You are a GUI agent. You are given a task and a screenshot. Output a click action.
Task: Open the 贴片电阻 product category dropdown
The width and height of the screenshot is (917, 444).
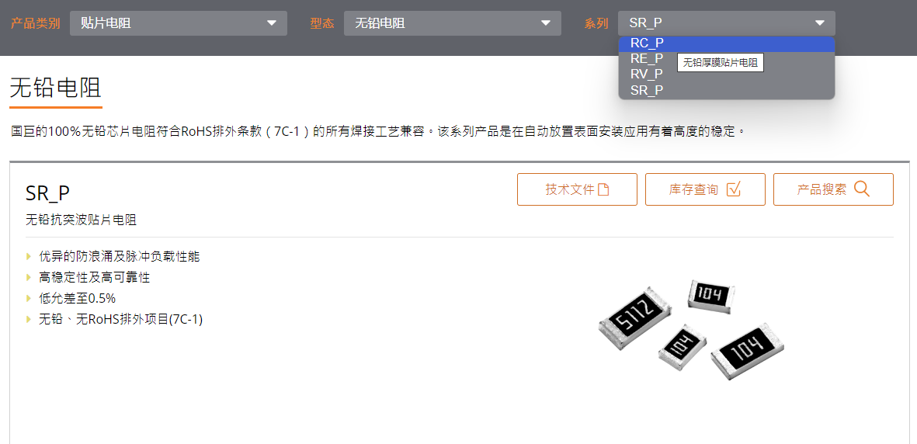[179, 23]
